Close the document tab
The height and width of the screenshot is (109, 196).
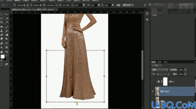click(56, 10)
